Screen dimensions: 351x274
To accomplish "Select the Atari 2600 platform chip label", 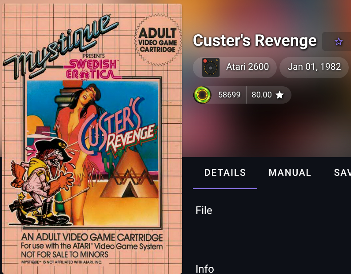I will point(247,67).
